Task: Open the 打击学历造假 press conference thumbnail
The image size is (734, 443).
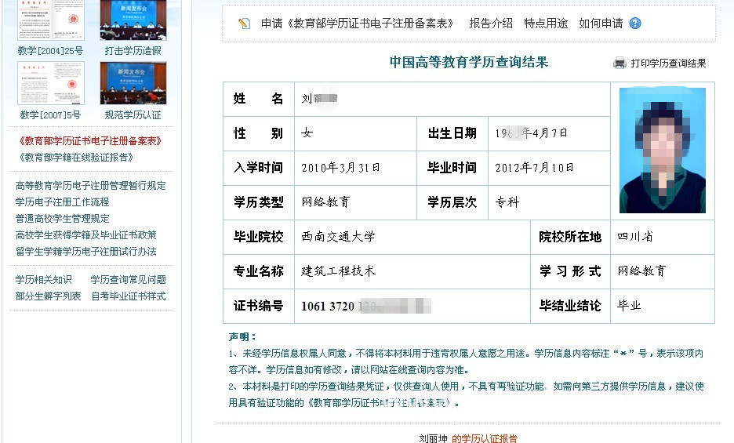Action: coord(133,20)
